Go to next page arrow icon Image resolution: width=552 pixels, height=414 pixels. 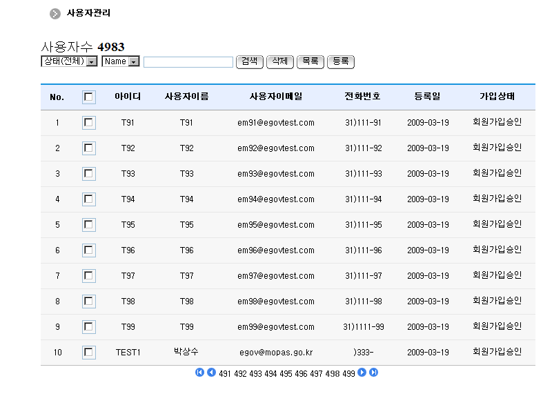point(362,373)
